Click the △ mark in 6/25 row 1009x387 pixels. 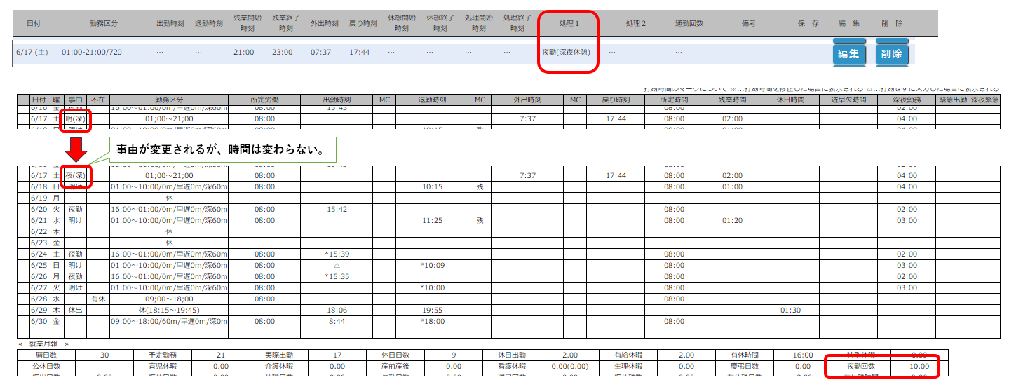tap(337, 266)
